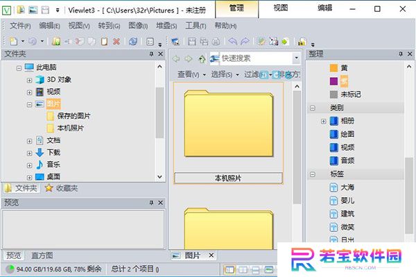Click the blue refresh icon
The image size is (416, 277).
click(x=133, y=41)
